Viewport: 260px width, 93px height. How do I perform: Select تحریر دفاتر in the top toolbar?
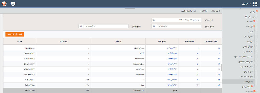[215, 11]
